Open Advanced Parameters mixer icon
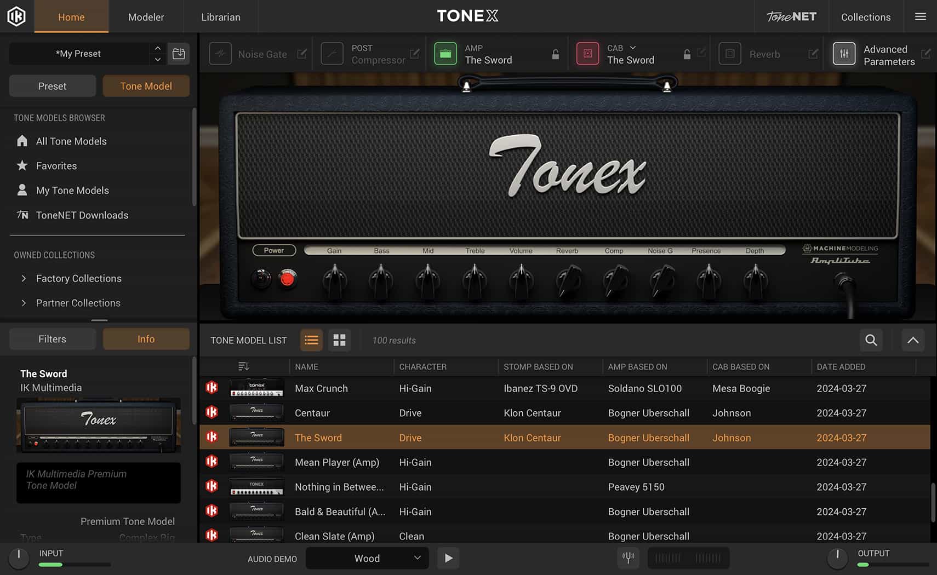Viewport: 937px width, 575px height. (x=844, y=54)
